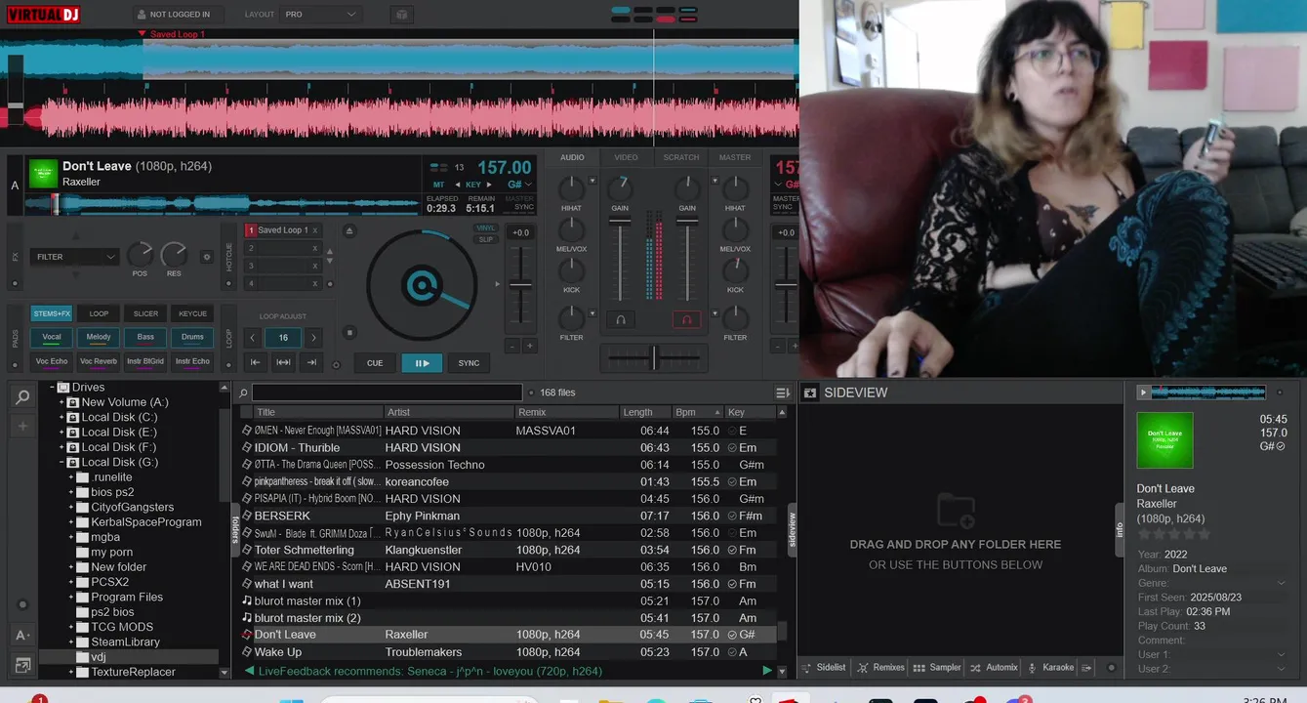
Task: Enable the Voc Echo pad
Action: tap(52, 361)
